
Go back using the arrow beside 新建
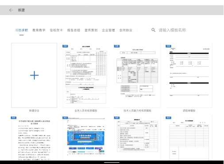tap(11, 10)
